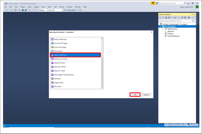The width and height of the screenshot is (203, 134).
Task: Choose the Image resizer template
Action: [59, 83]
